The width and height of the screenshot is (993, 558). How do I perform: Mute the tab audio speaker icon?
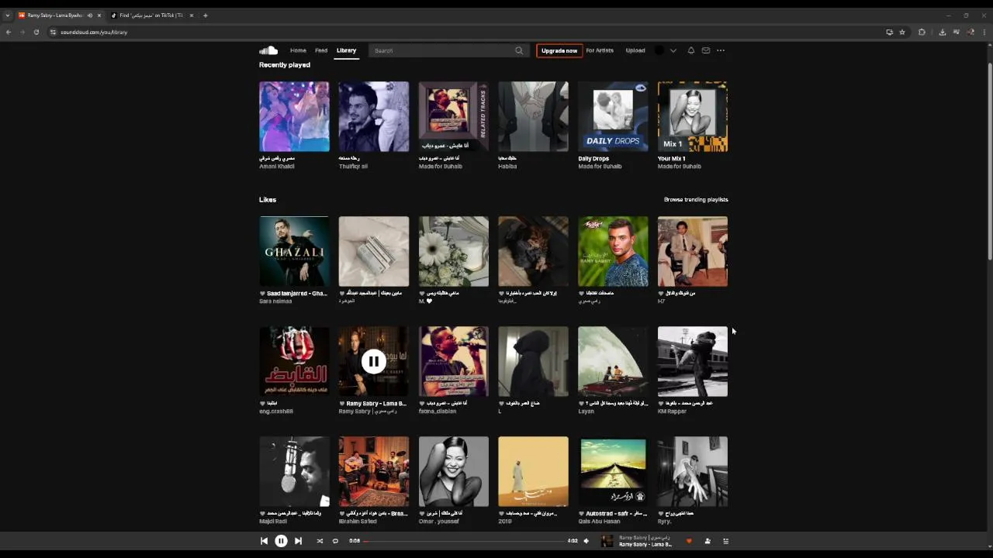(x=90, y=15)
